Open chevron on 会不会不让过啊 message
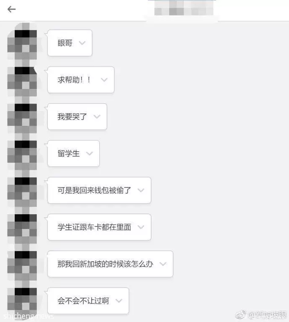 pos(119,301)
